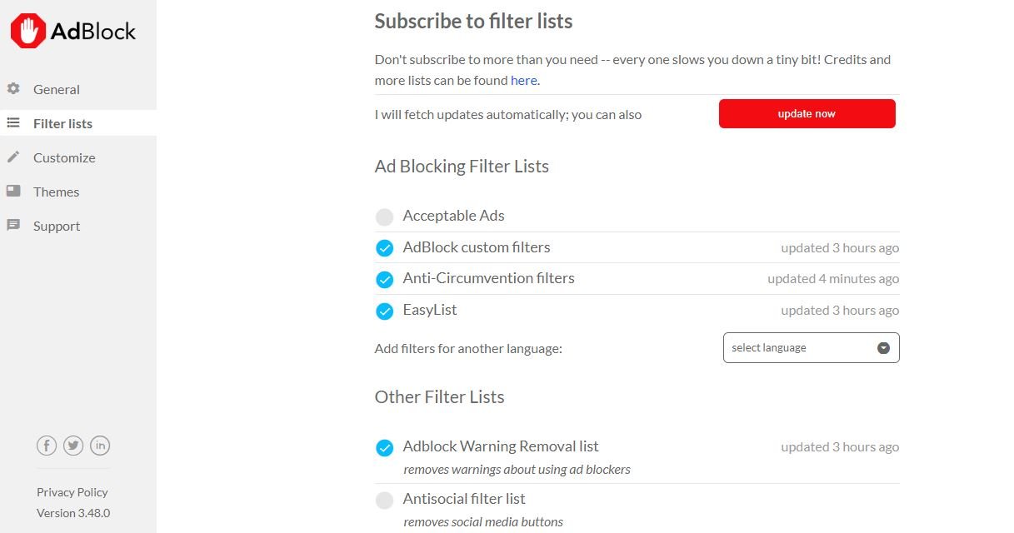Image resolution: width=1014 pixels, height=533 pixels.
Task: Click the Support chat bubble icon
Action: click(x=13, y=225)
